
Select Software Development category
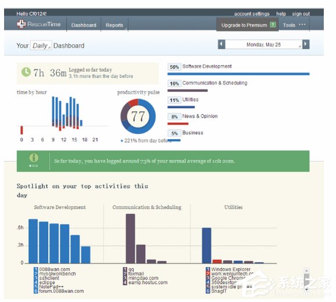click(207, 66)
